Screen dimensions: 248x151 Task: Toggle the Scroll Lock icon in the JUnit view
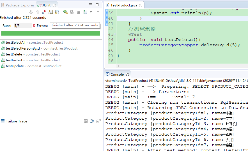coord(57,12)
